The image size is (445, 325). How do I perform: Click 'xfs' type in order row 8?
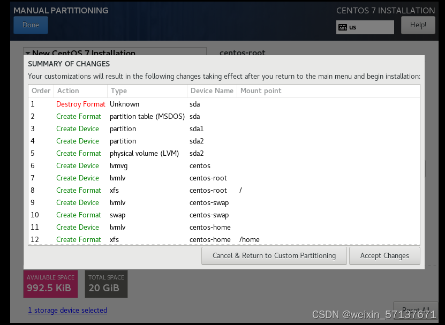pyautogui.click(x=115, y=191)
